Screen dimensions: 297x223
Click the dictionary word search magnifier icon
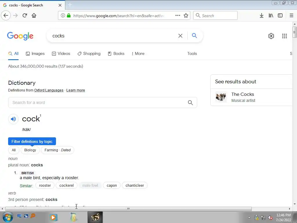point(190,102)
